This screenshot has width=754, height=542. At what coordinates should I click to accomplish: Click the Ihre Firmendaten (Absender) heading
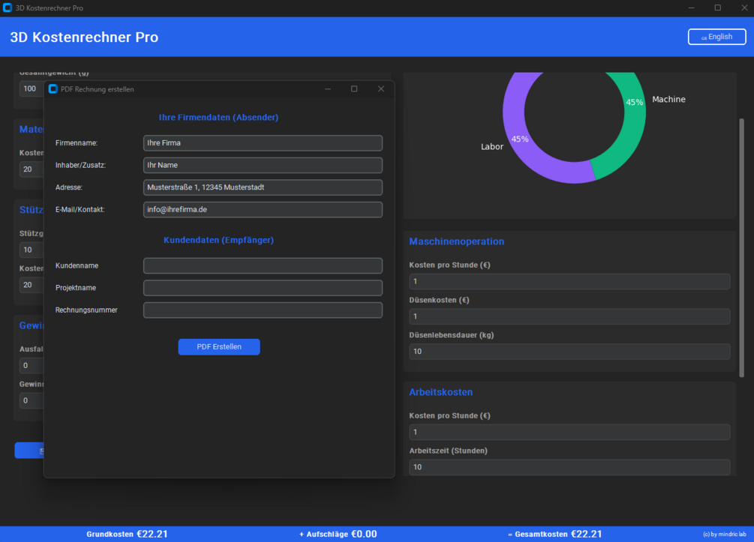pos(218,117)
